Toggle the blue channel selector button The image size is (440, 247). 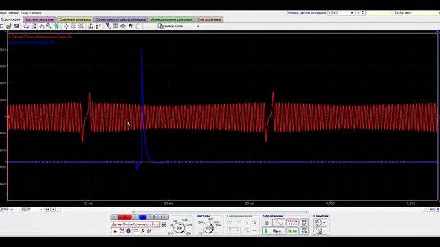(x=143, y=217)
